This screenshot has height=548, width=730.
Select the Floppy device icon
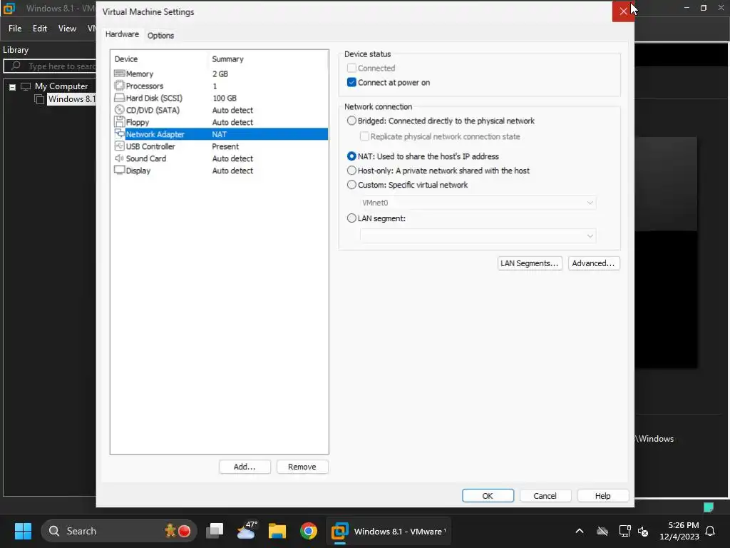(119, 122)
